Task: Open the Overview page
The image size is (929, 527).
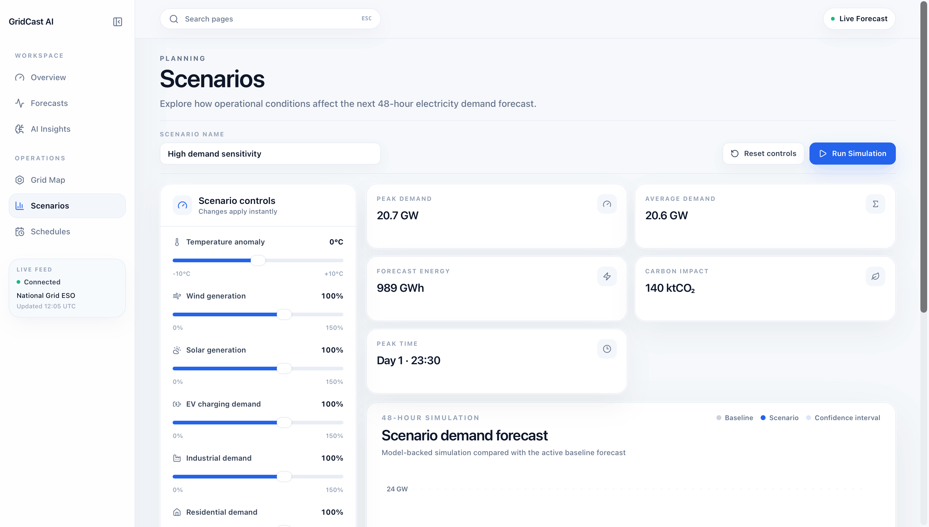Action: tap(67, 77)
